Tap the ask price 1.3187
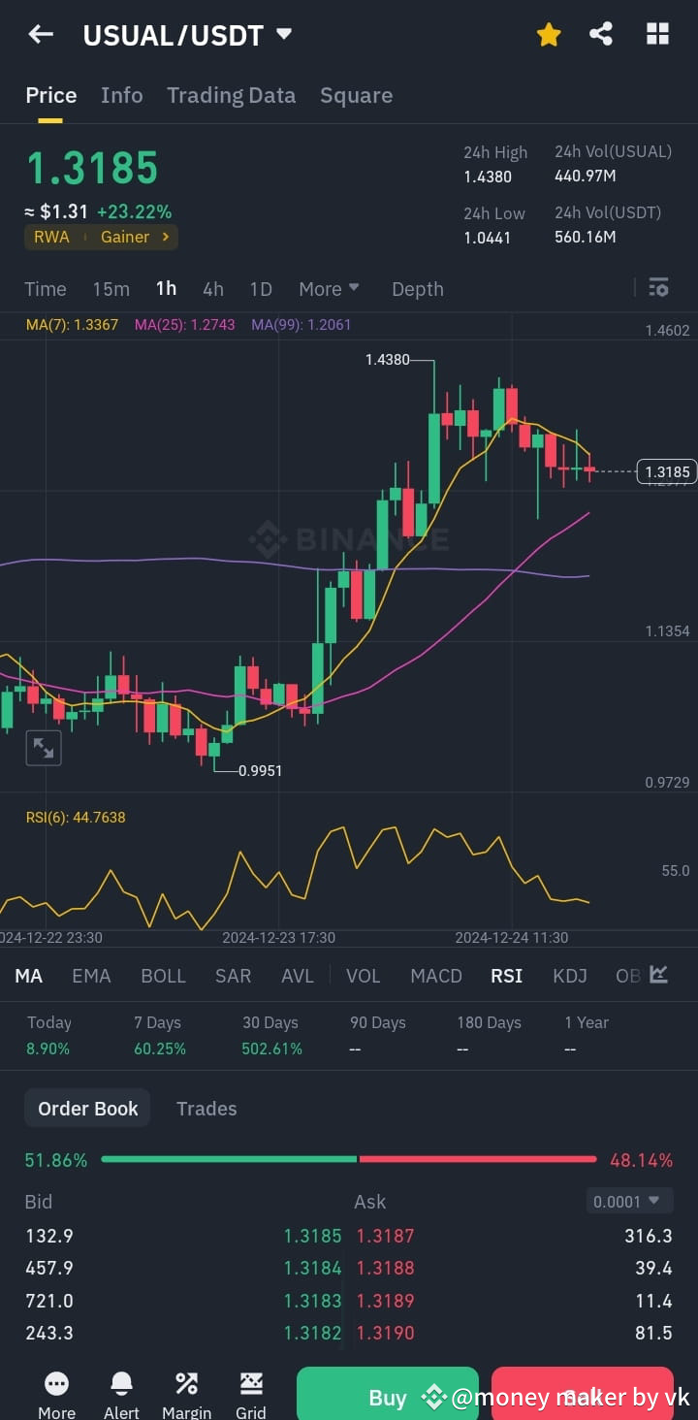The width and height of the screenshot is (698, 1420). pyautogui.click(x=385, y=1236)
